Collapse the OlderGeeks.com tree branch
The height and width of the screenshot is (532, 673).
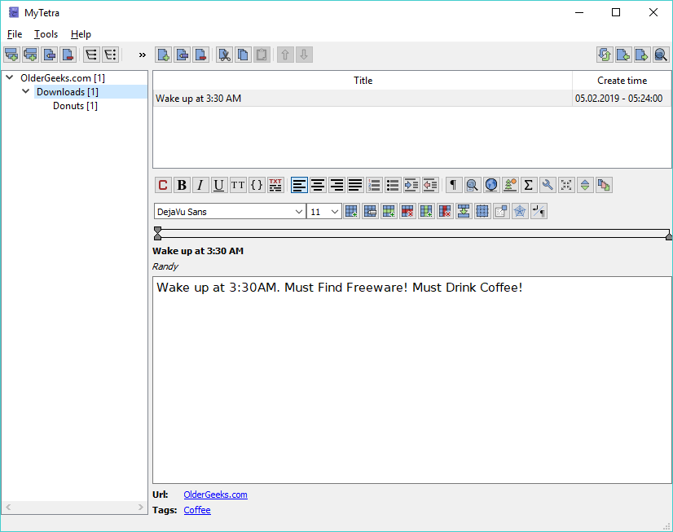tap(10, 77)
